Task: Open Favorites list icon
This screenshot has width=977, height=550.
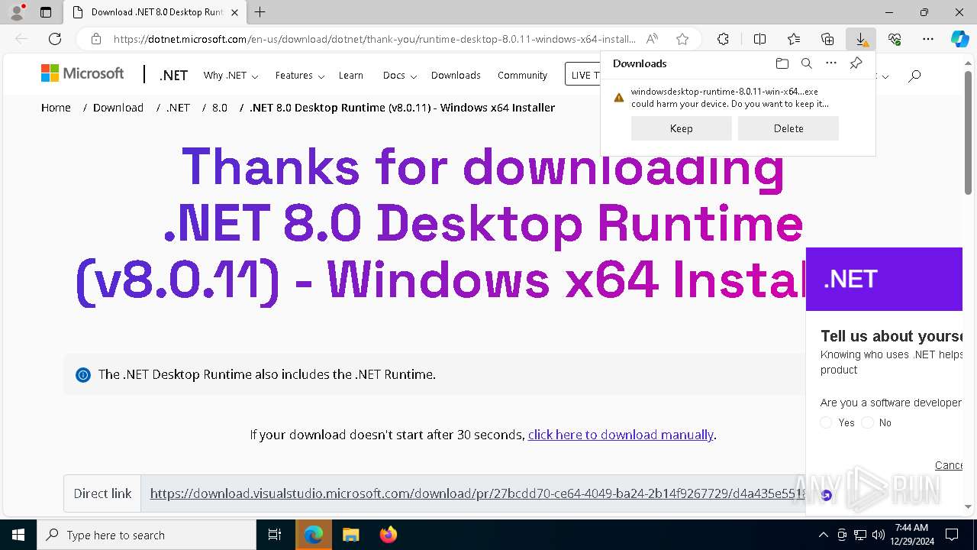Action: tap(794, 39)
